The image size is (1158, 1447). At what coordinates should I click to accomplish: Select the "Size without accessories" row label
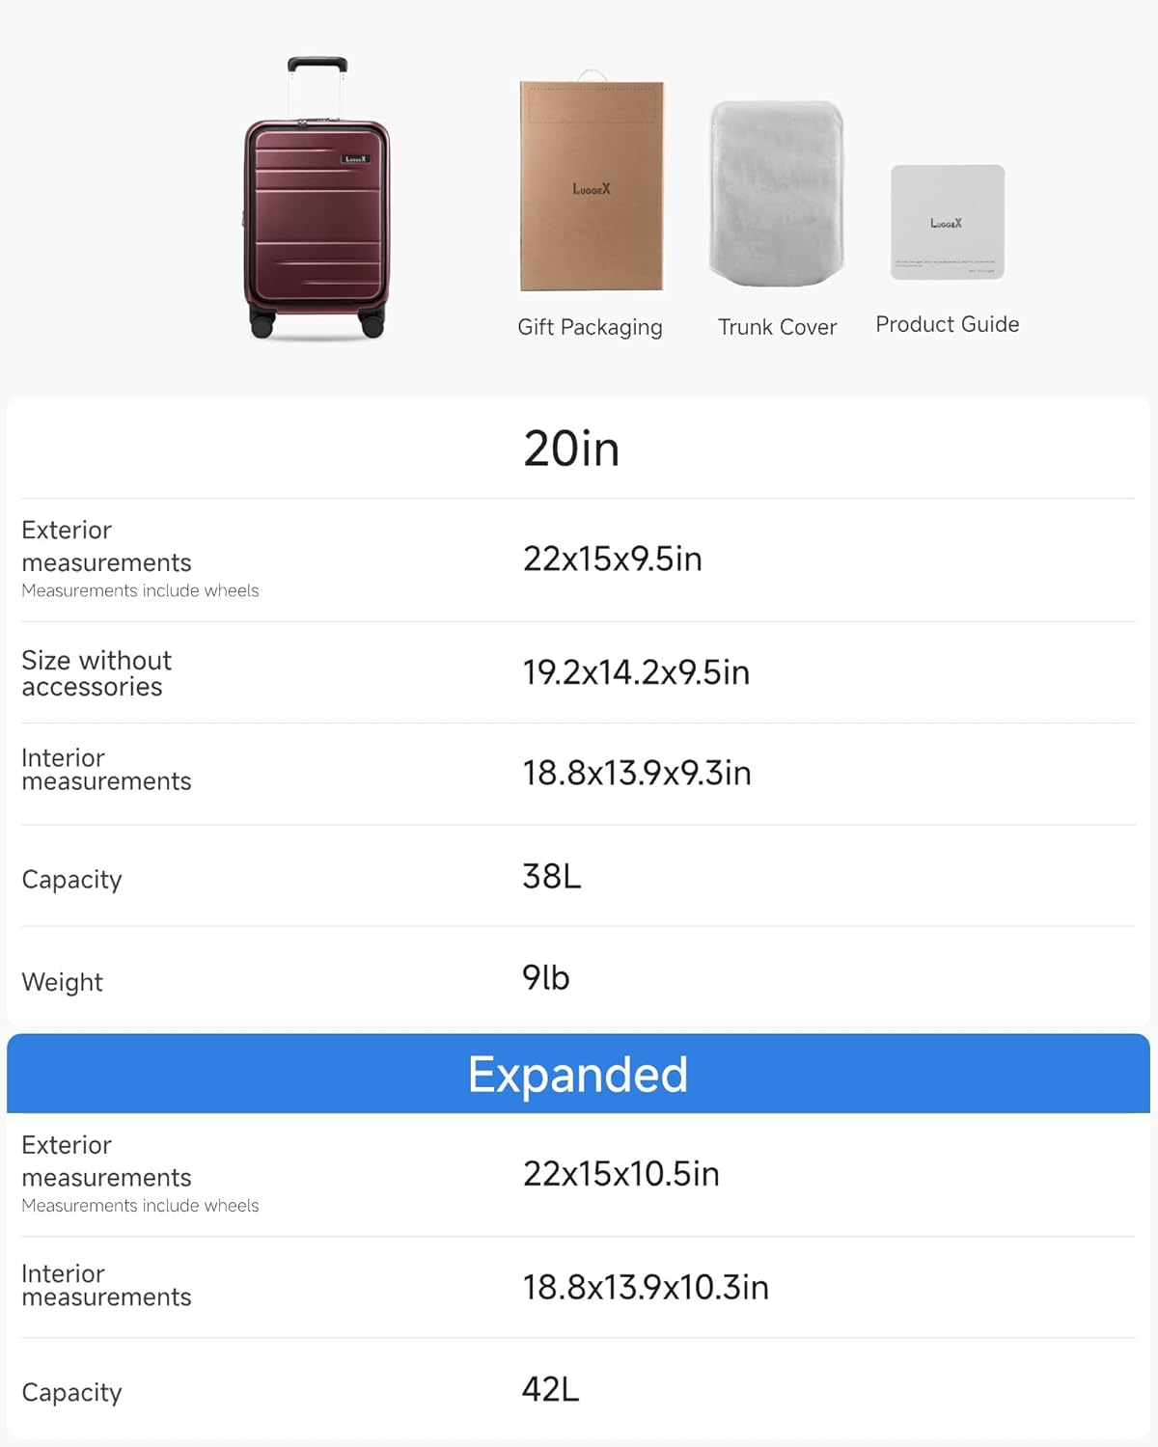tap(96, 673)
